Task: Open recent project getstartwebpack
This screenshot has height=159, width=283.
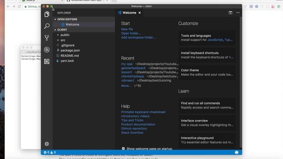Action: tap(134, 68)
